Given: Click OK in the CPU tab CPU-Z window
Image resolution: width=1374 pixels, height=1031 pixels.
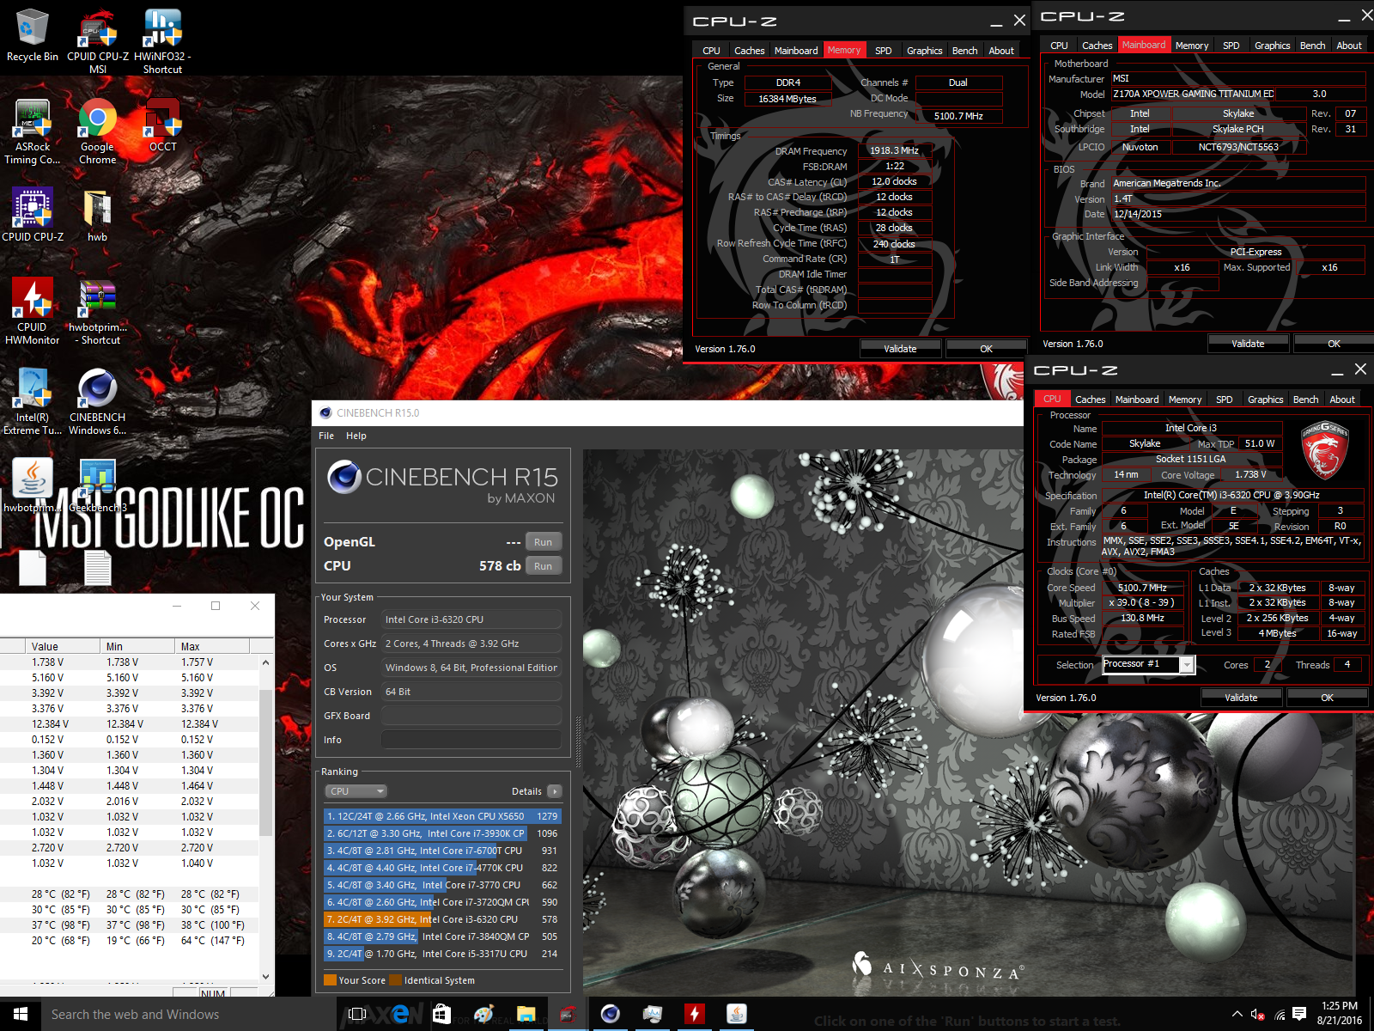Looking at the screenshot, I should 1327,698.
